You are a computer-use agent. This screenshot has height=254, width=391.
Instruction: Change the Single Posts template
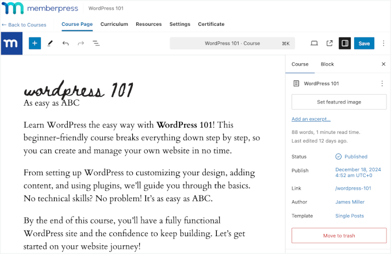click(350, 215)
